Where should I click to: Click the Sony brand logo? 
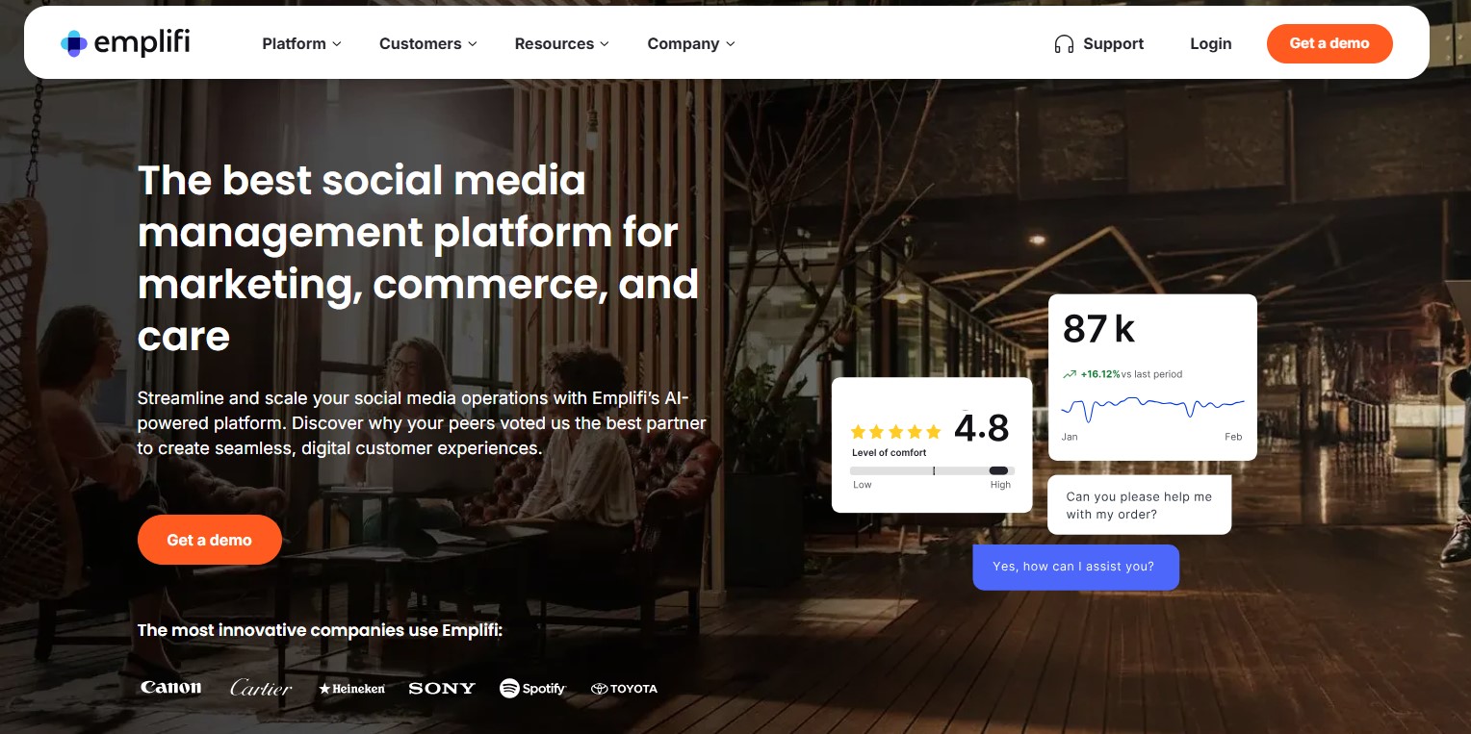click(x=441, y=688)
